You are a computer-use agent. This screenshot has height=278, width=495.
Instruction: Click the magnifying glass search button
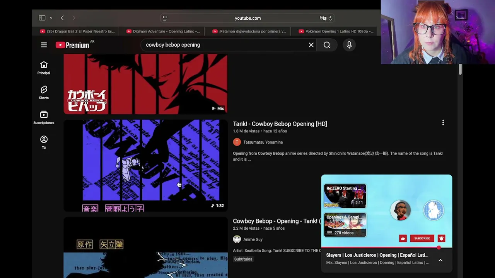tap(327, 45)
